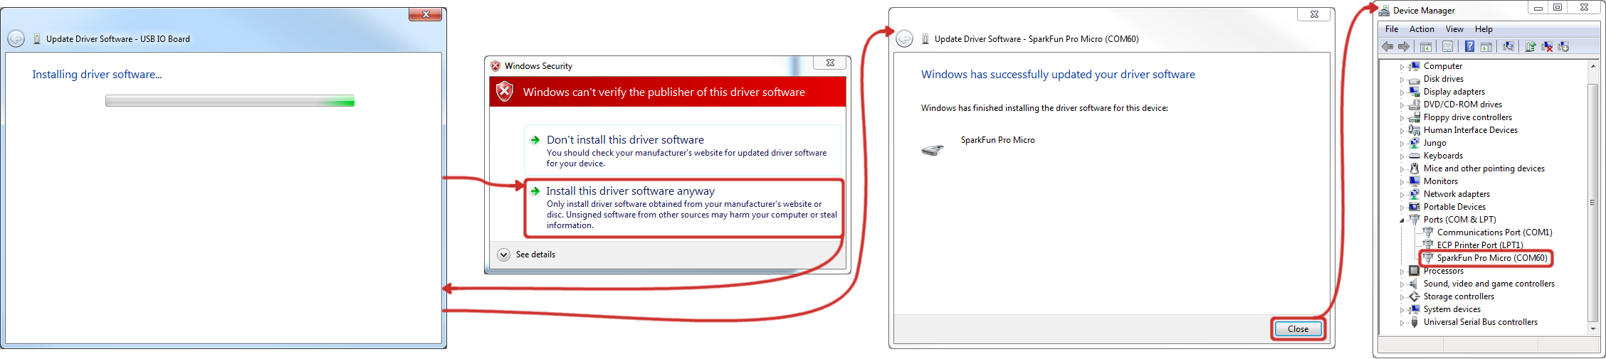Click the Uninstall device red X icon
The image size is (1606, 359).
point(1547,47)
